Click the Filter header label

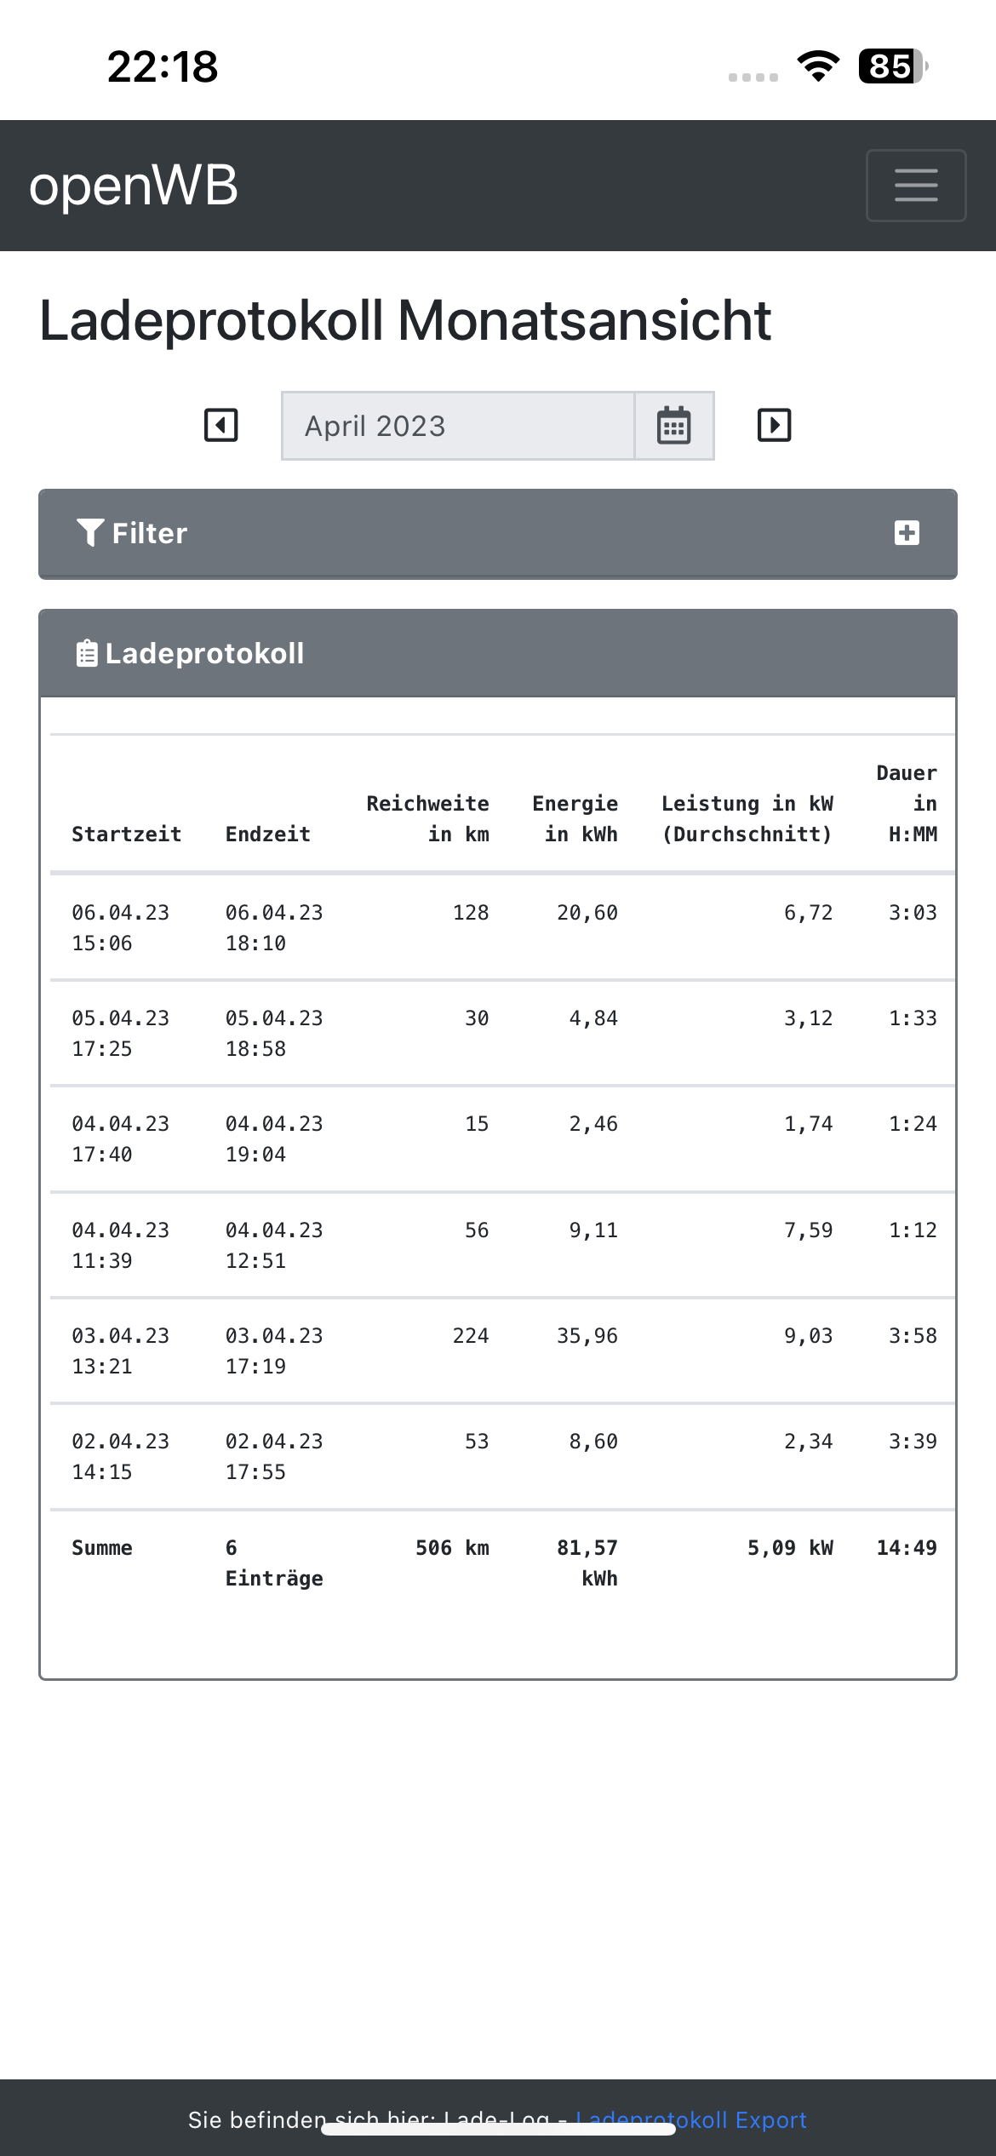[150, 533]
